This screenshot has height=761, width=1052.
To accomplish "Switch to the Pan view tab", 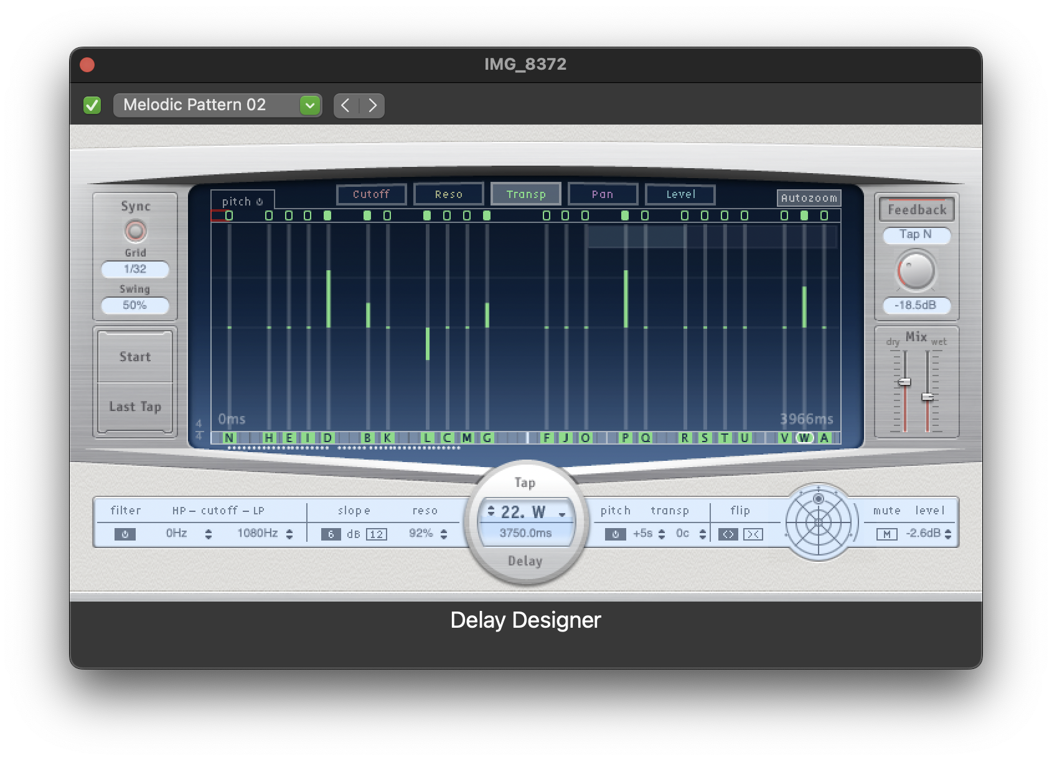I will [x=603, y=194].
